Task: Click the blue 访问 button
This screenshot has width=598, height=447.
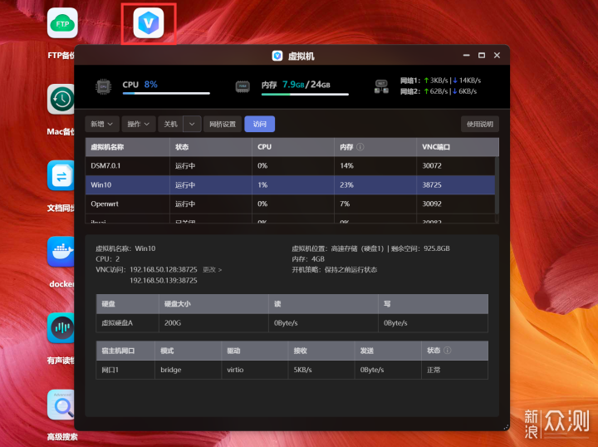Action: (259, 124)
